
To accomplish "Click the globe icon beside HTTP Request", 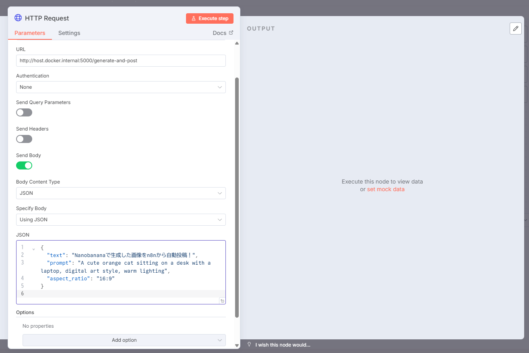I will pos(18,18).
